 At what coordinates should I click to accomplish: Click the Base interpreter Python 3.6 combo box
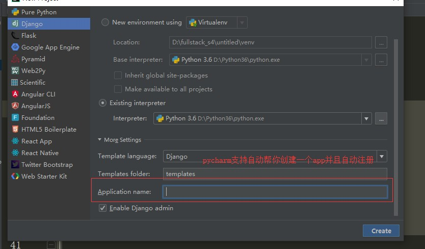pyautogui.click(x=270, y=60)
